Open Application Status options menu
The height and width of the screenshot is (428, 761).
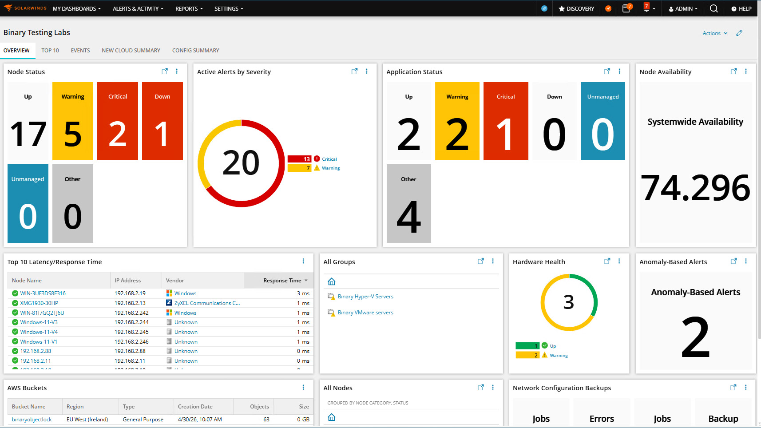click(x=619, y=71)
